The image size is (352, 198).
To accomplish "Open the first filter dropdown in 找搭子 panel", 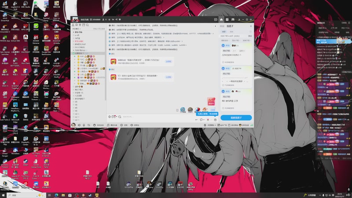I will click(225, 40).
